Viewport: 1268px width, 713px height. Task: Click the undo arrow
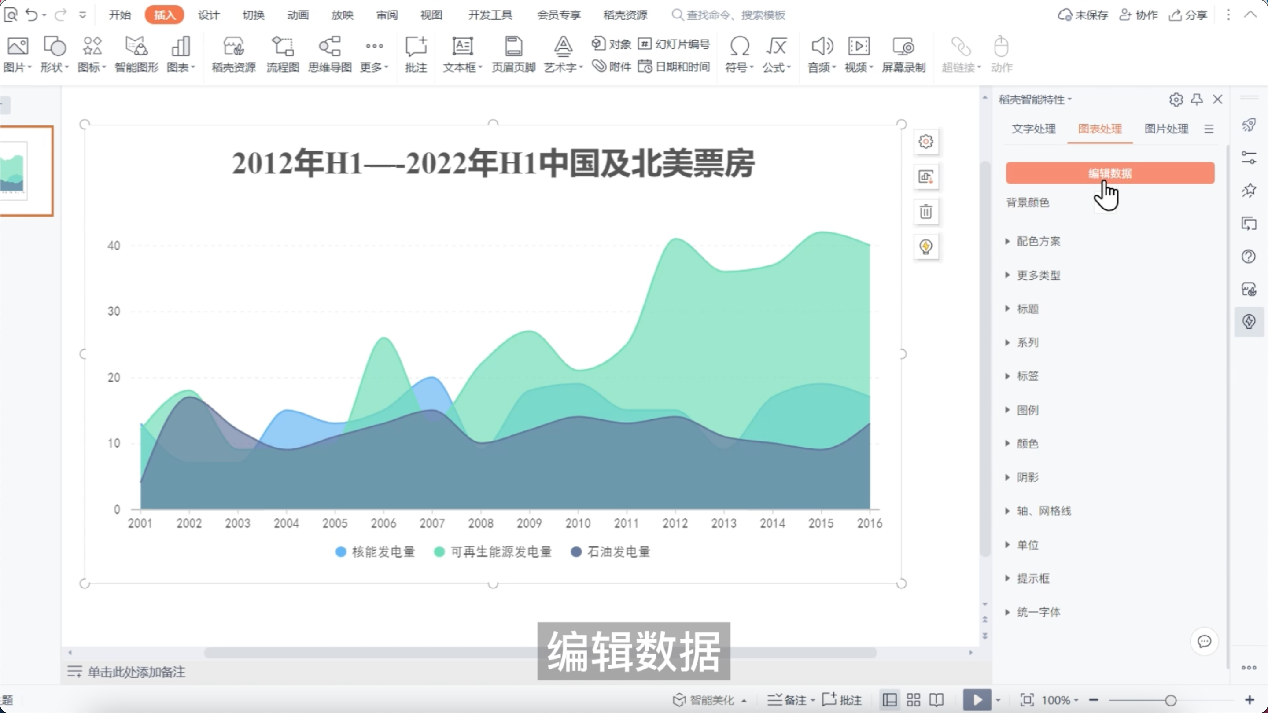pyautogui.click(x=32, y=15)
